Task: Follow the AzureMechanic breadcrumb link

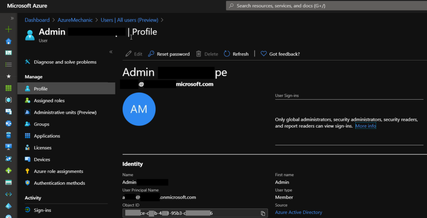Action: [x=75, y=20]
